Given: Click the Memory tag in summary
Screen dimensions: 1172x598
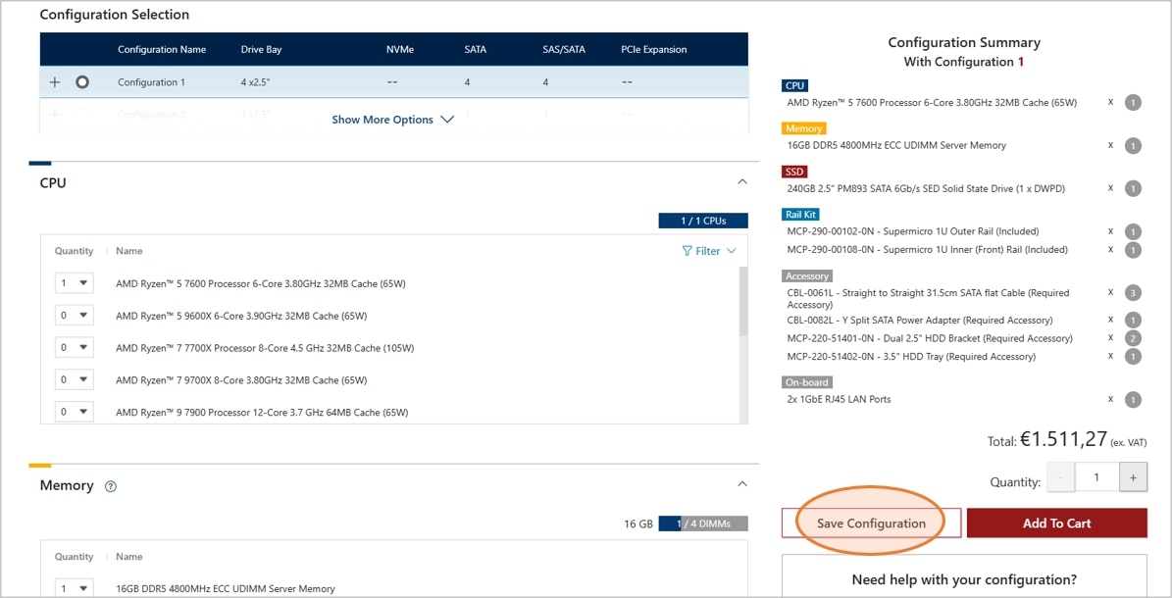Looking at the screenshot, I should coord(804,128).
